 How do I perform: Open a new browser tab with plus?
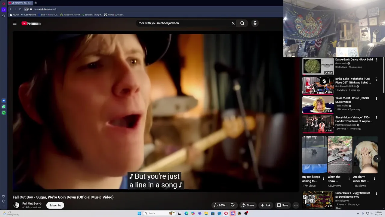[x=36, y=3]
